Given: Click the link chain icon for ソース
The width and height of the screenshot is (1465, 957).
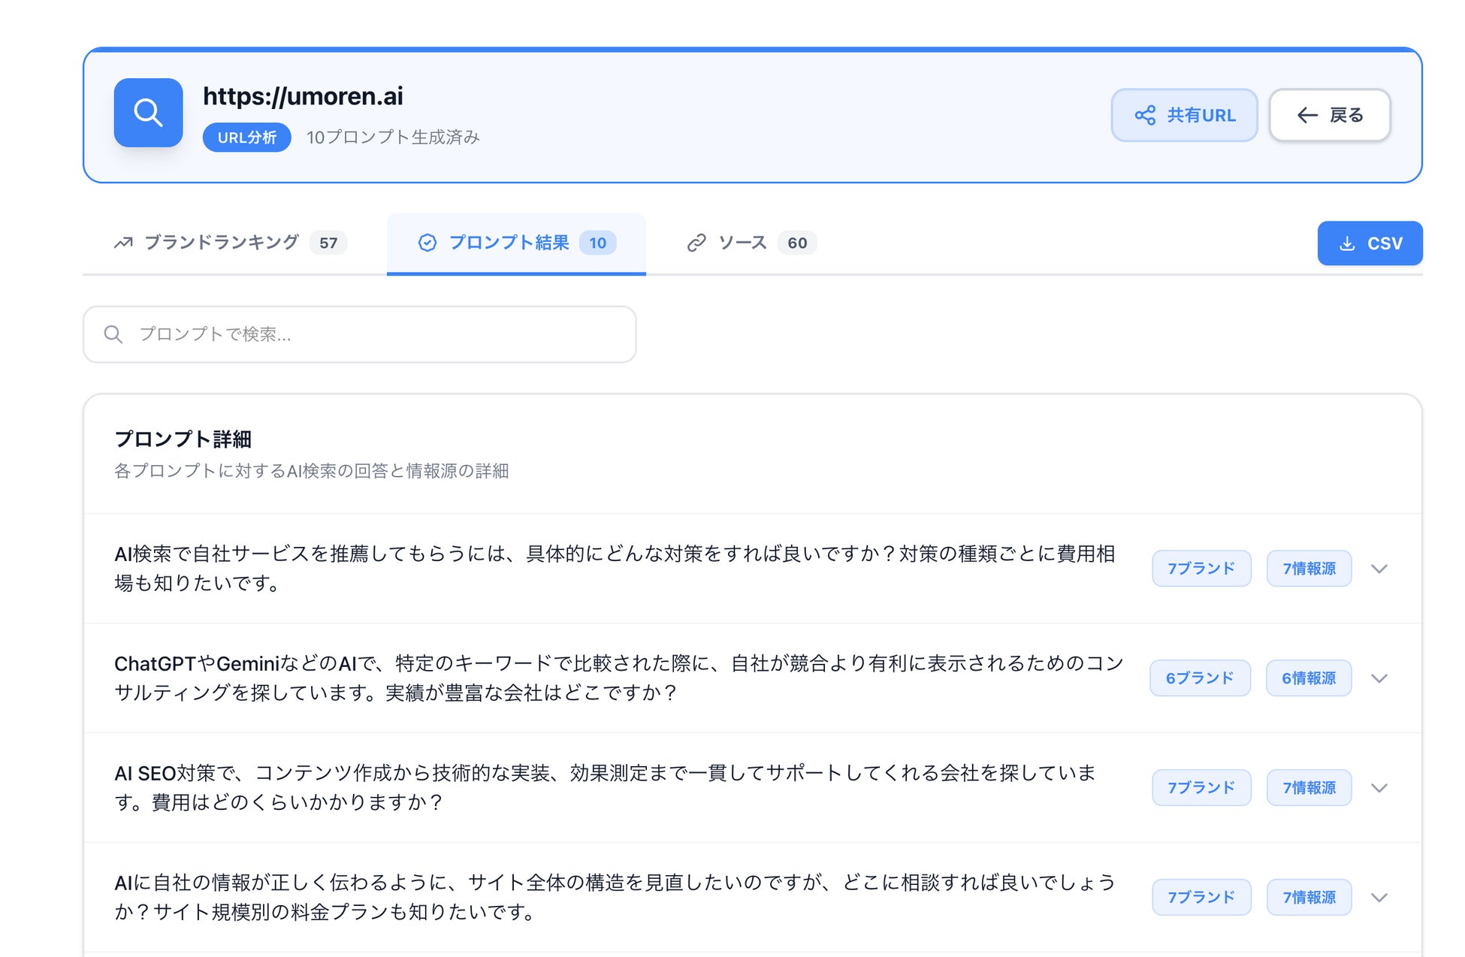Looking at the screenshot, I should 696,243.
